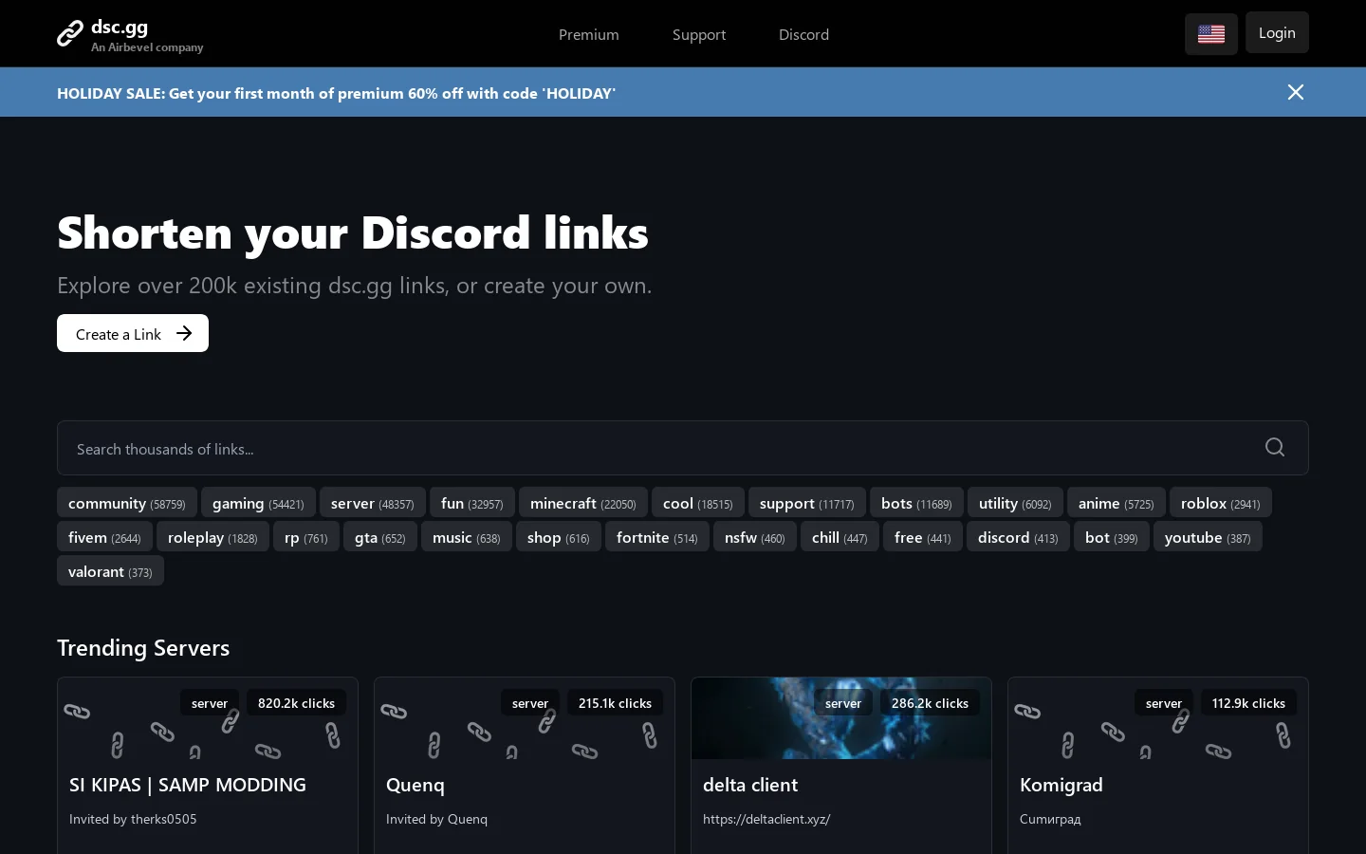Select the nsfw tag
This screenshot has width=1366, height=854.
(x=755, y=537)
